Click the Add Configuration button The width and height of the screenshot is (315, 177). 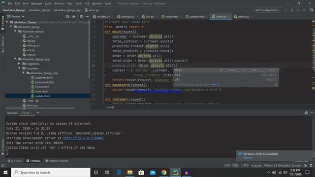(267, 10)
